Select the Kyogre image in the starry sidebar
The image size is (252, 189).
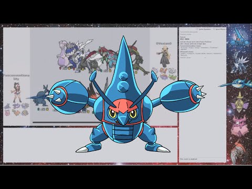pos(236,83)
